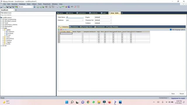187x105 pixels.
Task: Click the Views folder icon in the tree
Action: point(5,37)
